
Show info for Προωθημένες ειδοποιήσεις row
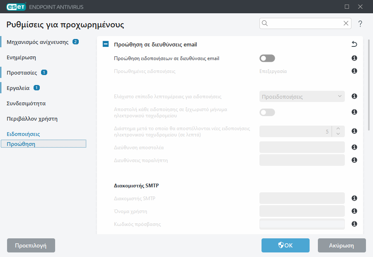tap(354, 71)
